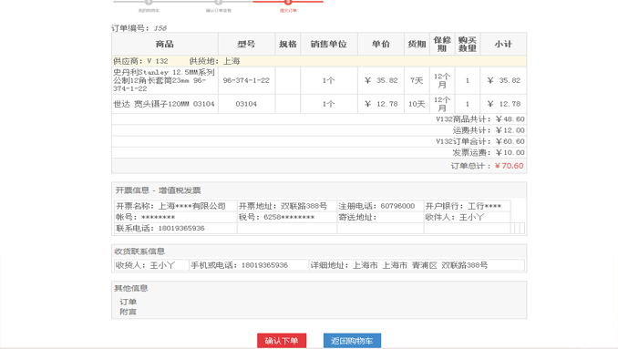Click the 保修期 column header
Screen dimensions: 618x349
pyautogui.click(x=442, y=44)
